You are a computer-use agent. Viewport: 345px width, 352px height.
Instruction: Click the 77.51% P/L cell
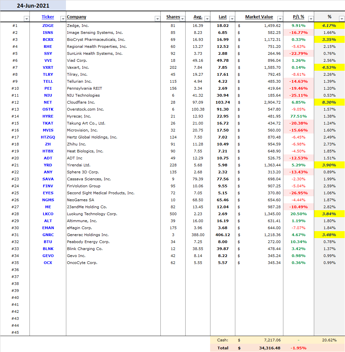[x=298, y=116]
